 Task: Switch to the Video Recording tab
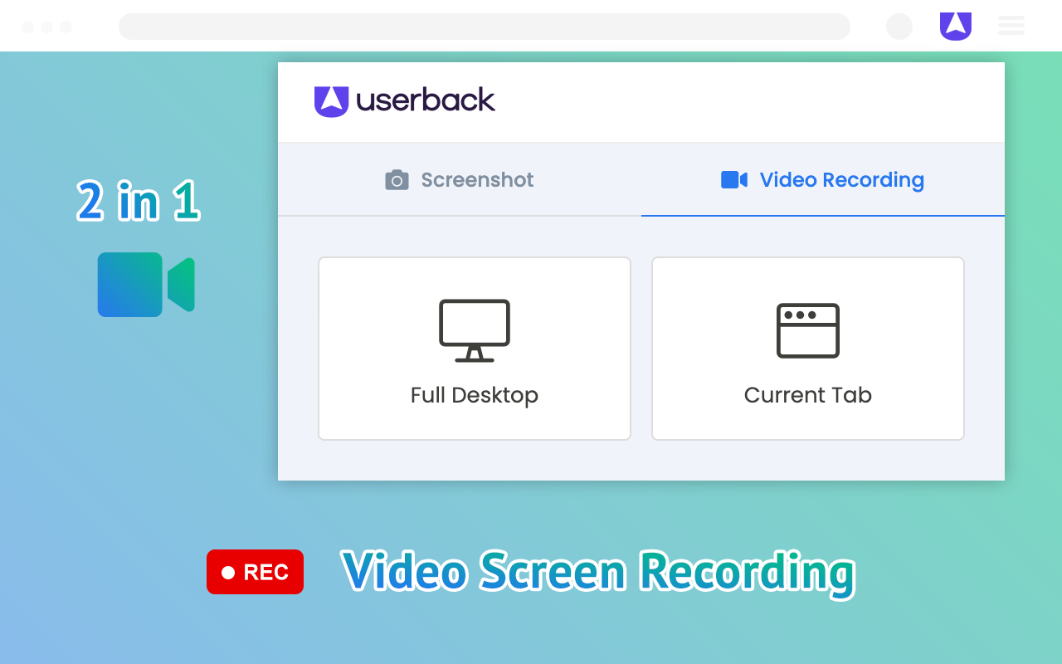823,180
